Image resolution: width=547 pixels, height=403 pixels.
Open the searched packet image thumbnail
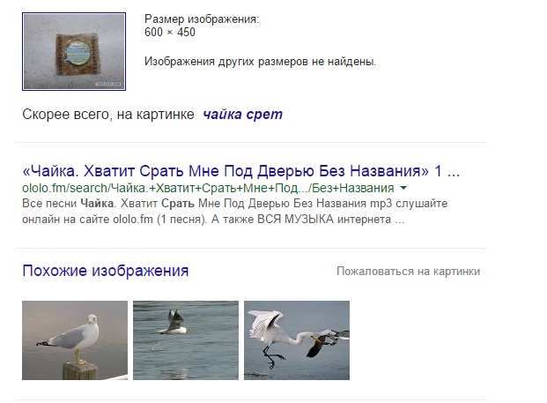pyautogui.click(x=74, y=51)
